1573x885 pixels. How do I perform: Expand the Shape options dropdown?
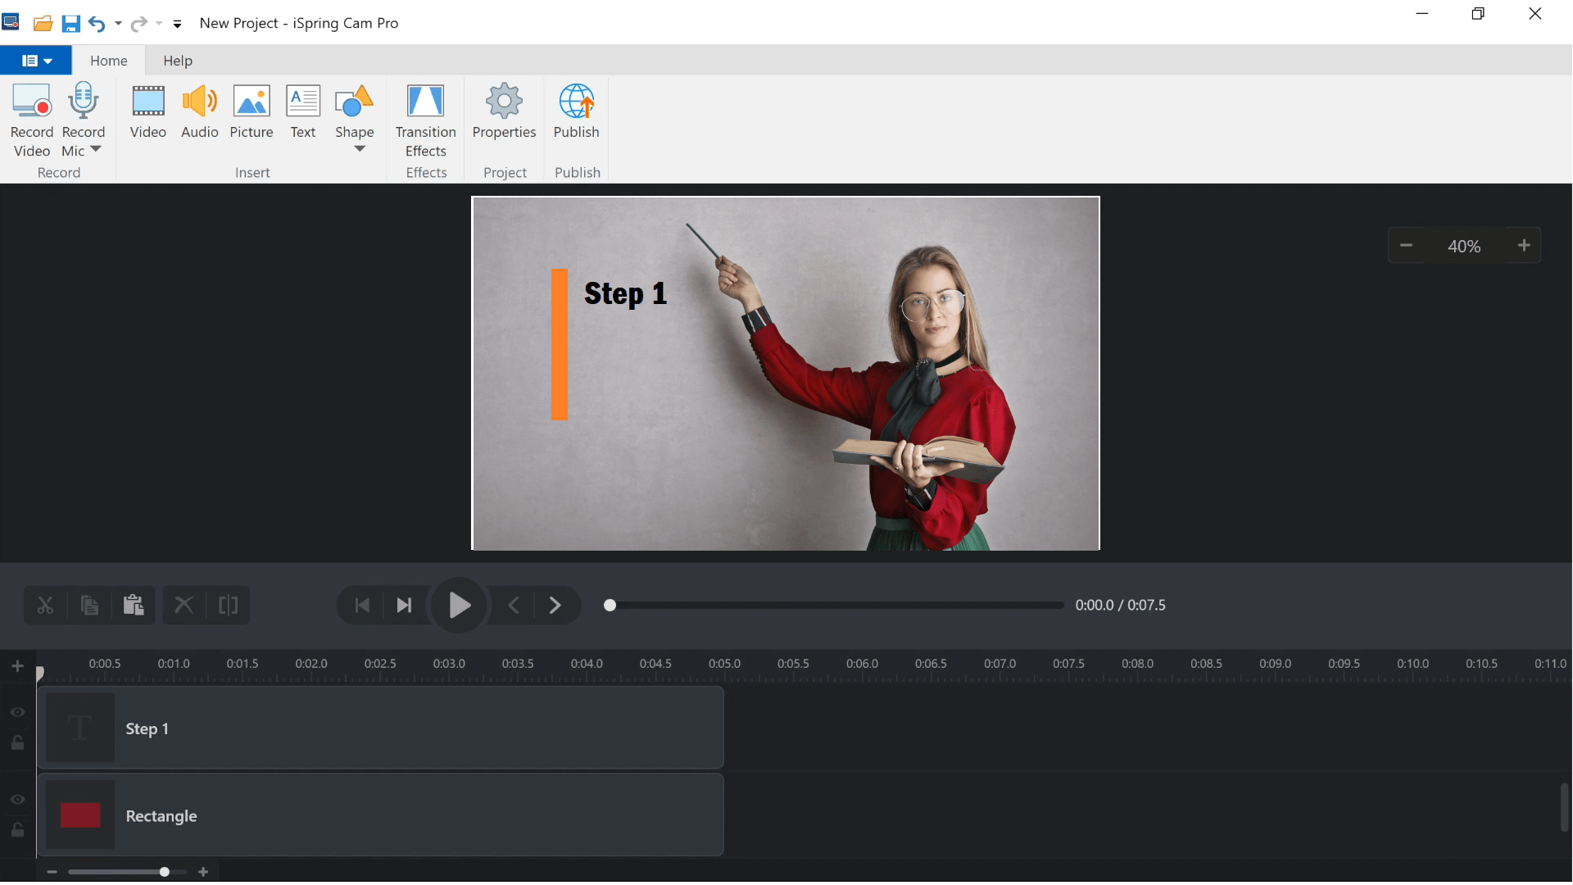tap(360, 147)
